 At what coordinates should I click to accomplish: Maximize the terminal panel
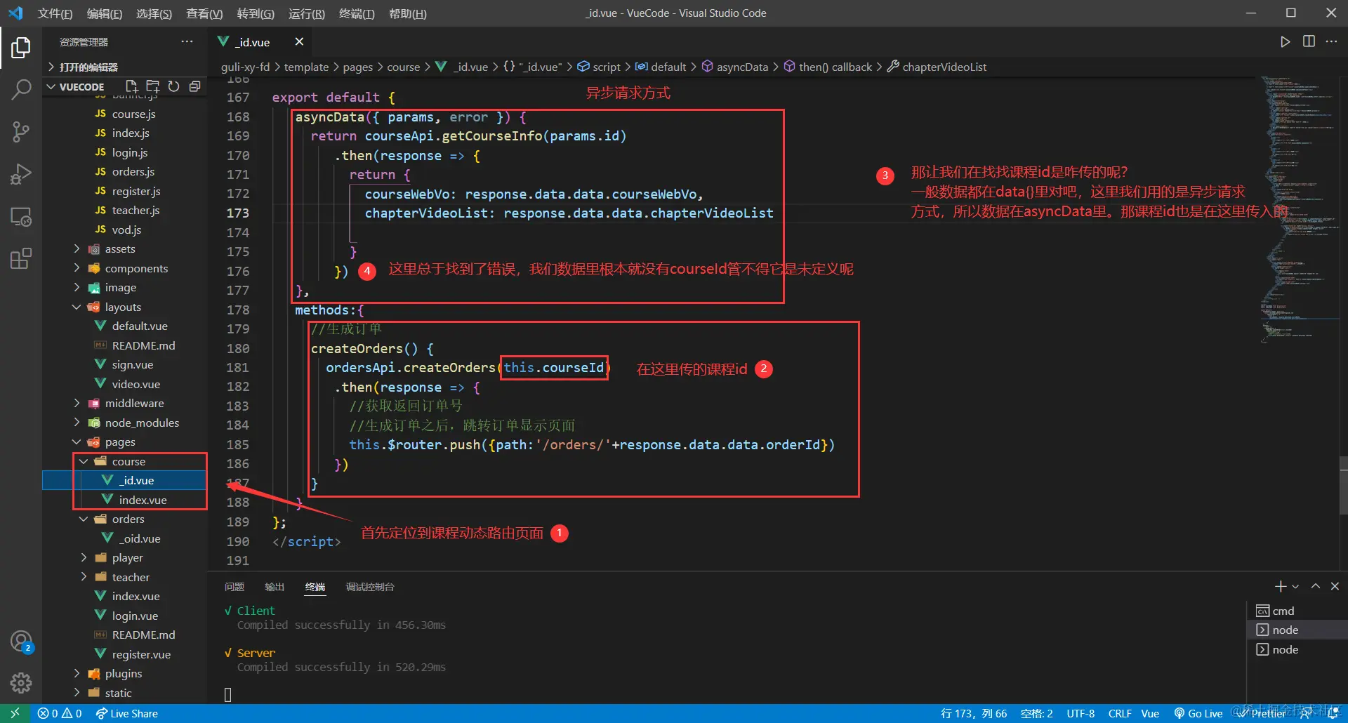point(1316,586)
